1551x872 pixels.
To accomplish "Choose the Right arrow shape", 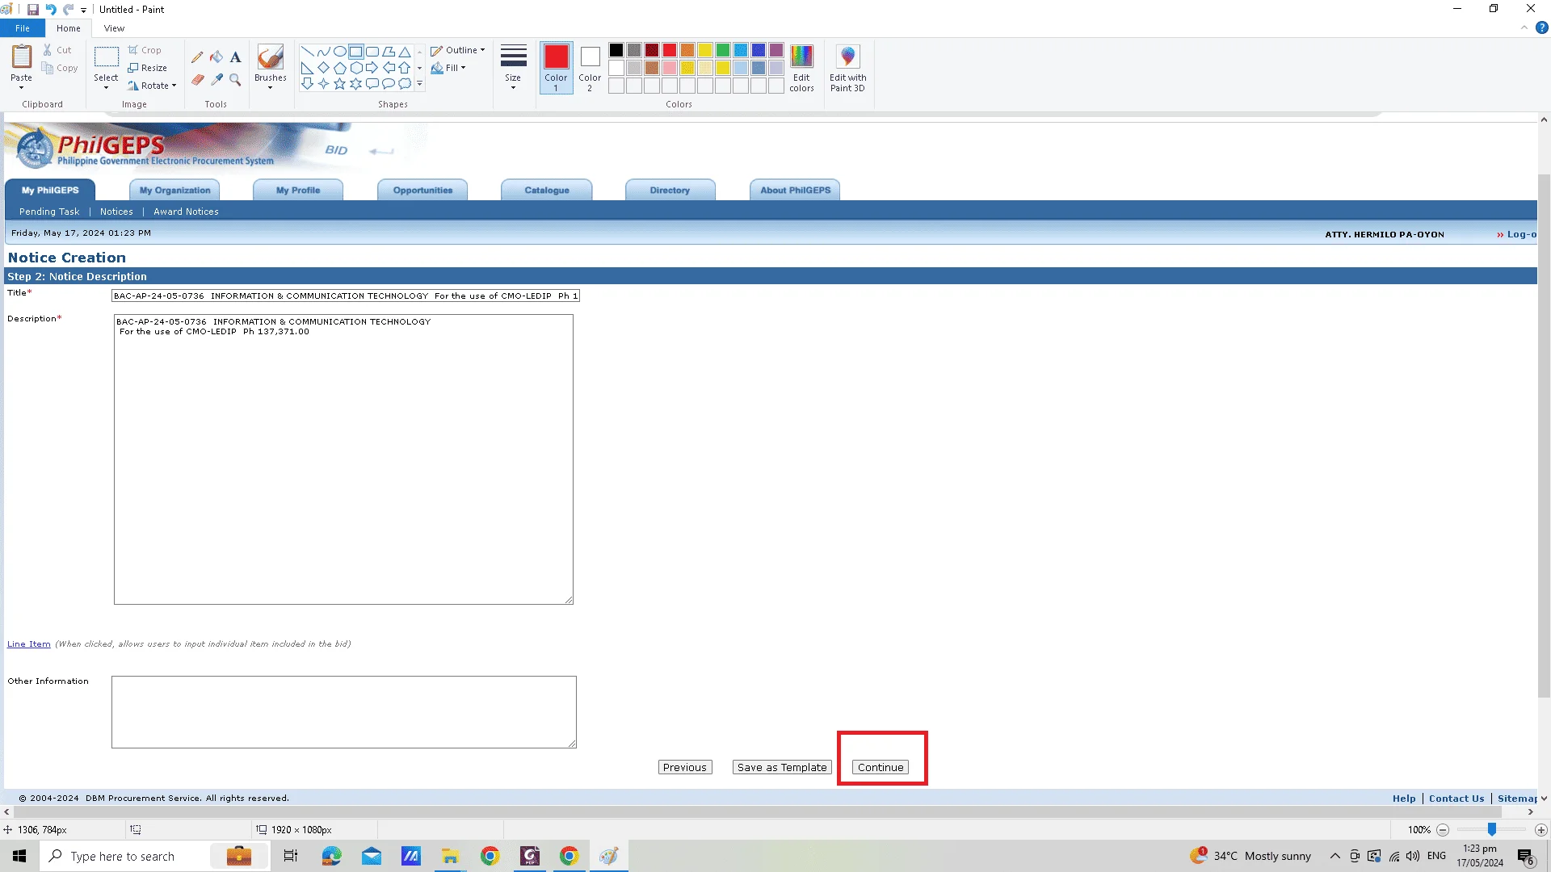I will (372, 68).
